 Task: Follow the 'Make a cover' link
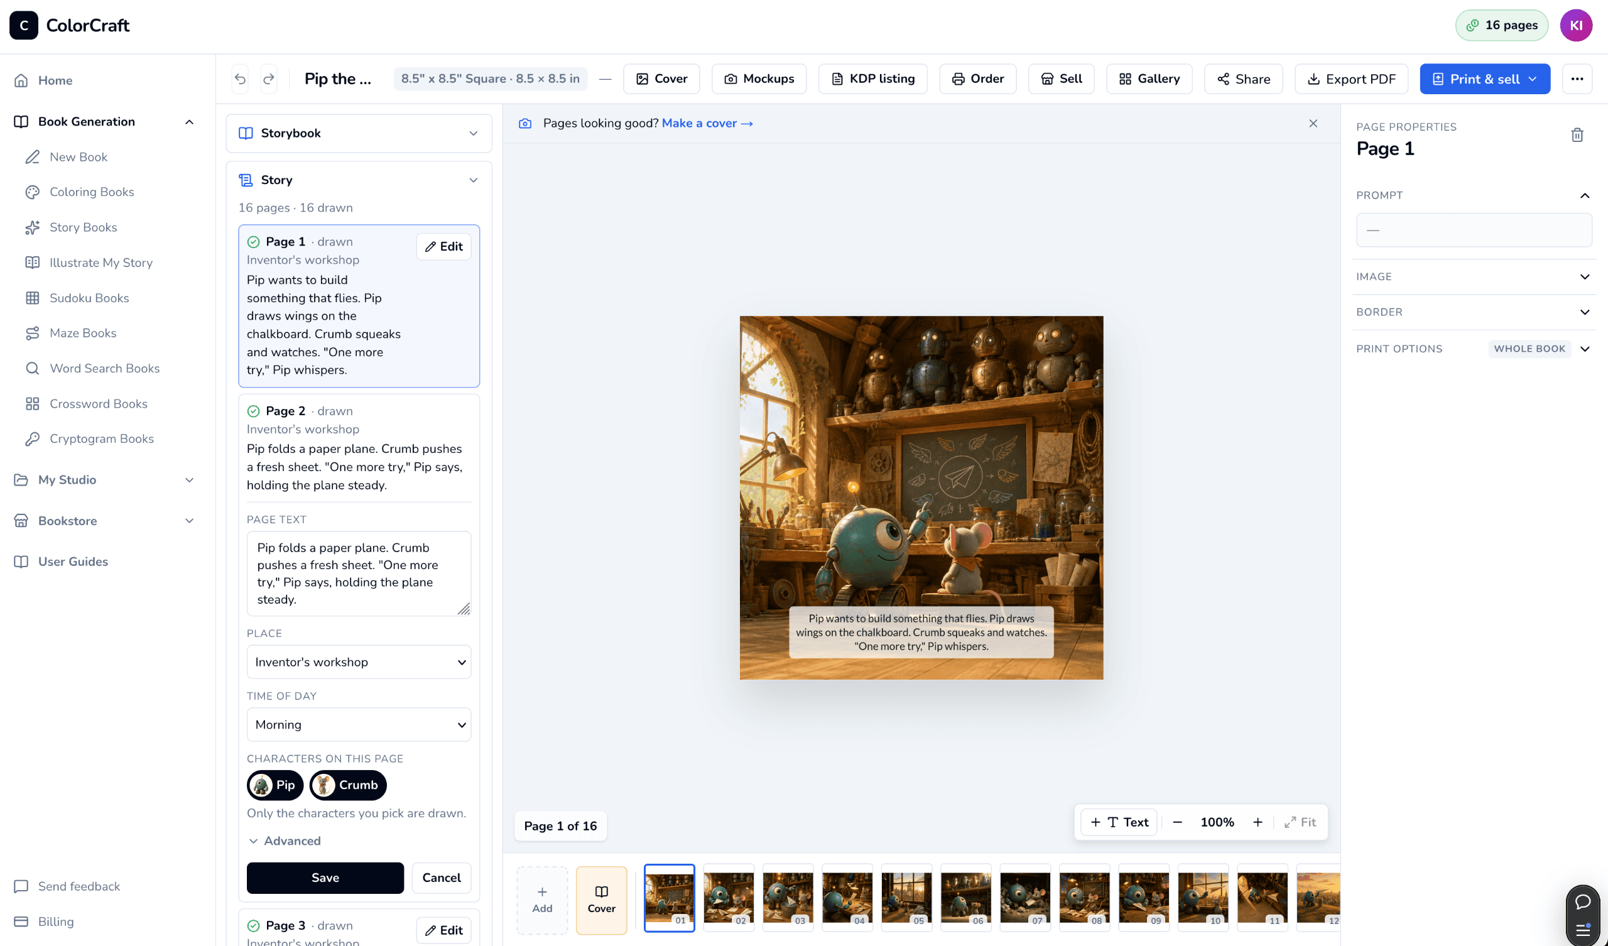pos(707,123)
